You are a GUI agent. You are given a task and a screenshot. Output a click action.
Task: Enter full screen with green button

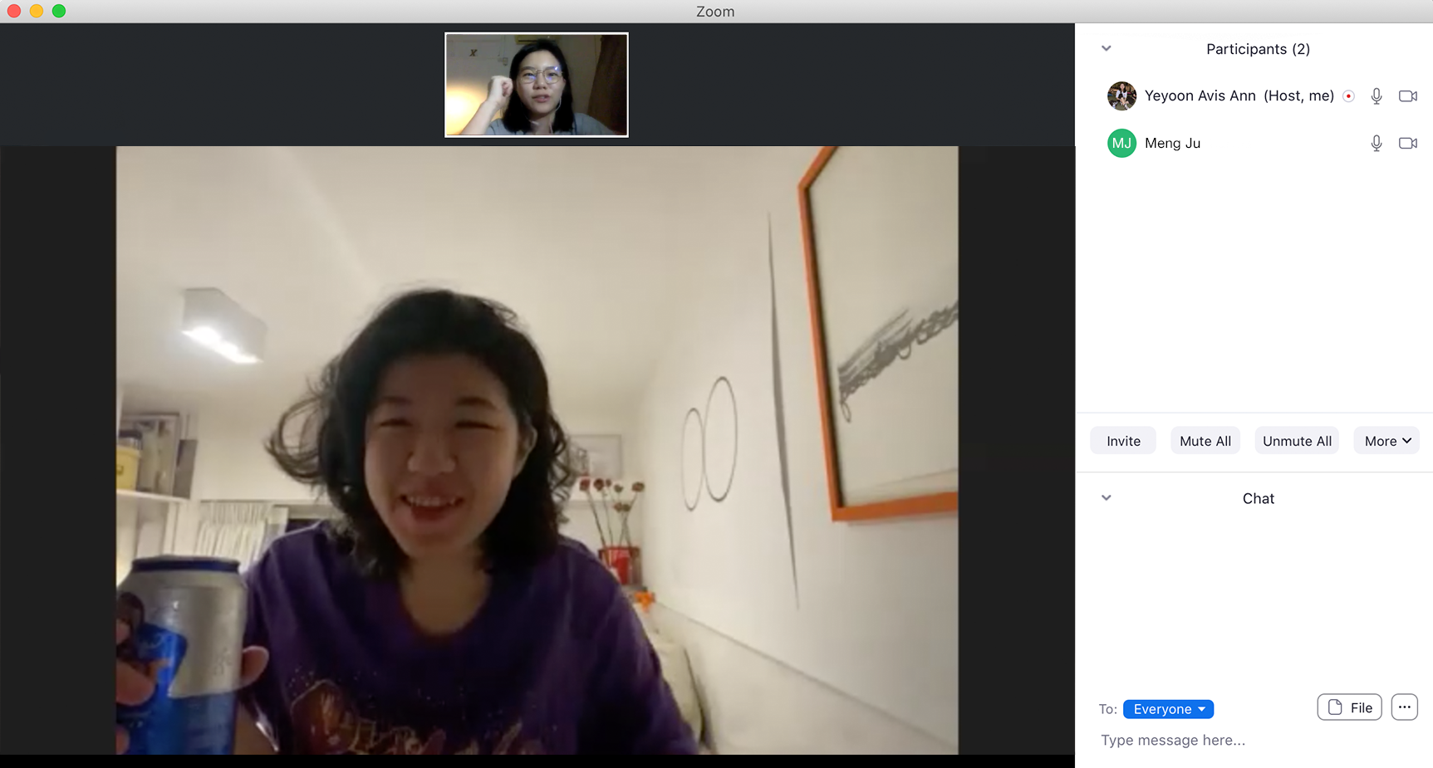point(59,11)
